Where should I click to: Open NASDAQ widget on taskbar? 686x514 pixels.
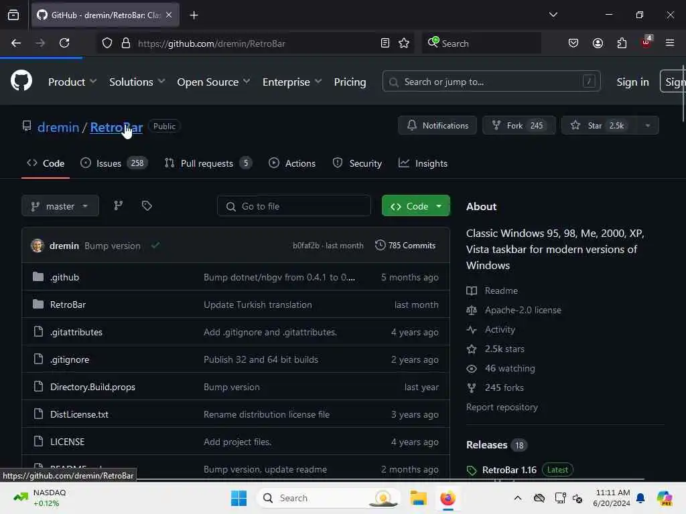click(40, 498)
